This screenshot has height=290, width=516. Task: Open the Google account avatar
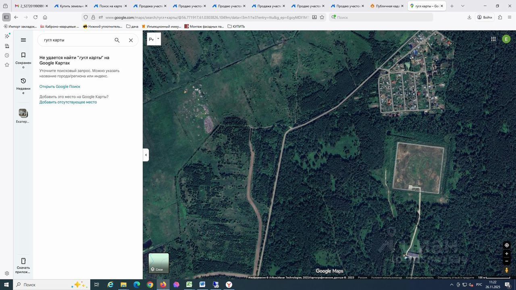click(x=506, y=39)
